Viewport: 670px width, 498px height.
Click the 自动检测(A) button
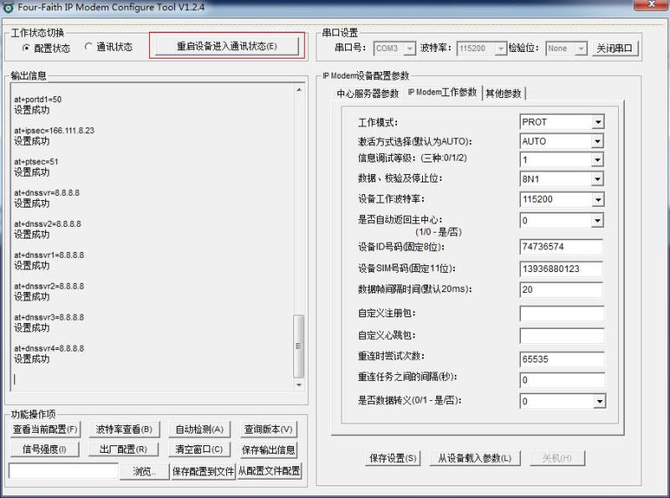pyautogui.click(x=199, y=429)
